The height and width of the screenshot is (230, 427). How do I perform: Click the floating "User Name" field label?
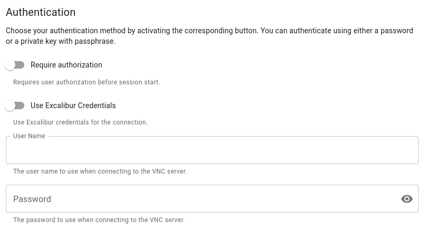(29, 136)
